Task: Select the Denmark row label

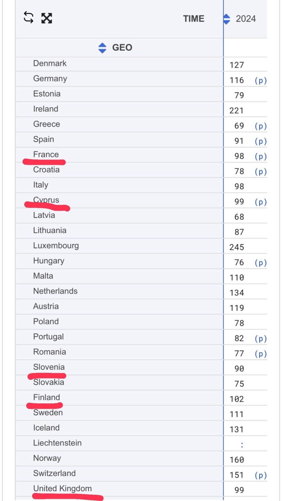Action: click(50, 63)
